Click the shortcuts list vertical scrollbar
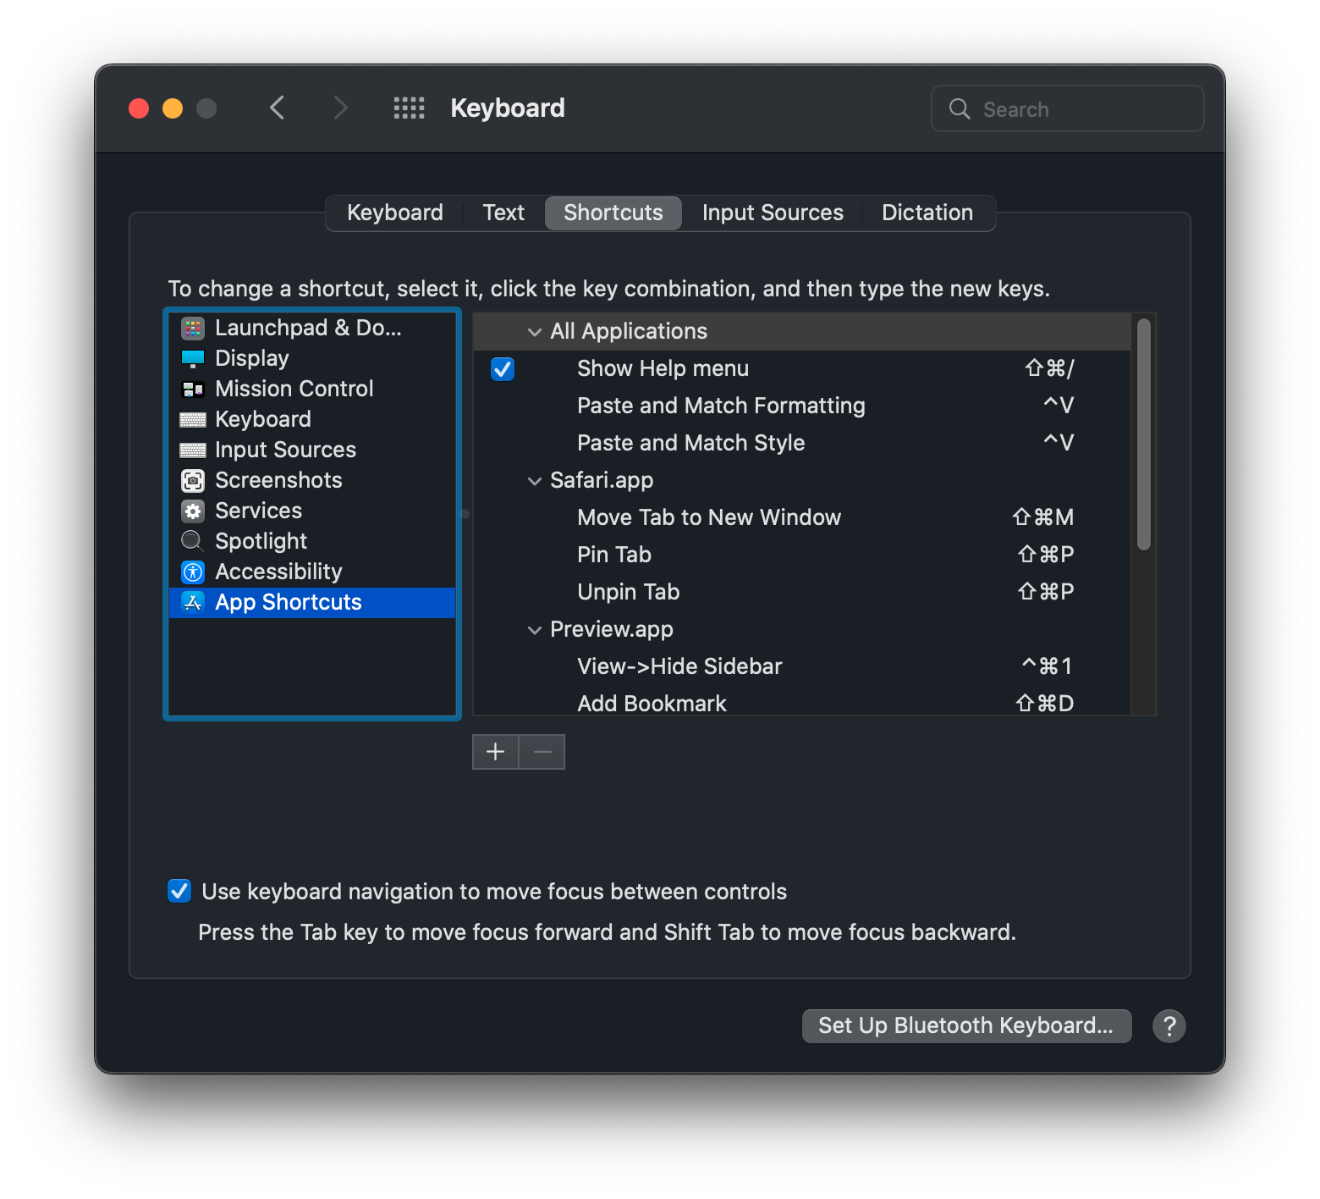This screenshot has width=1320, height=1199. (1143, 434)
